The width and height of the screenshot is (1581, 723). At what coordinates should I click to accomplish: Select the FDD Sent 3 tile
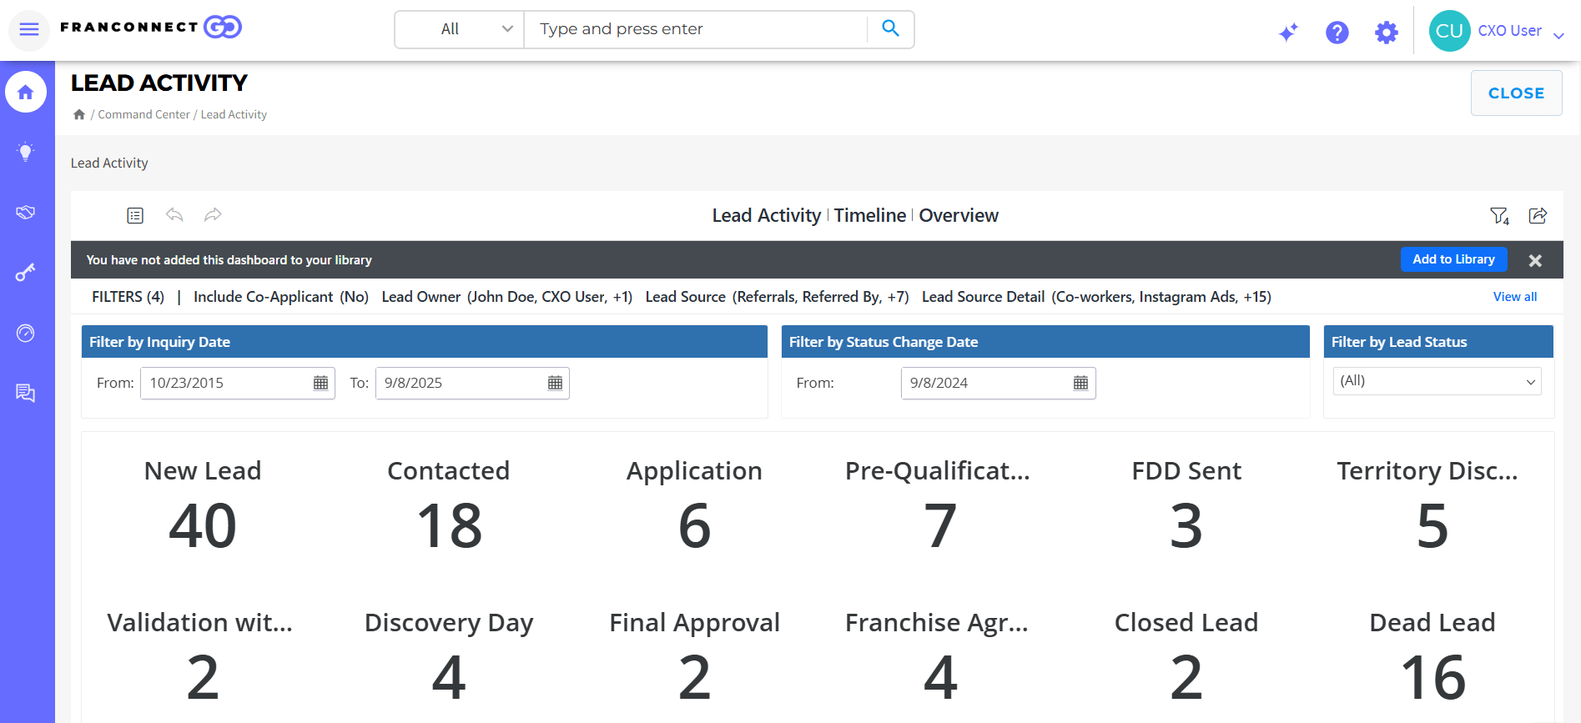pos(1186,505)
